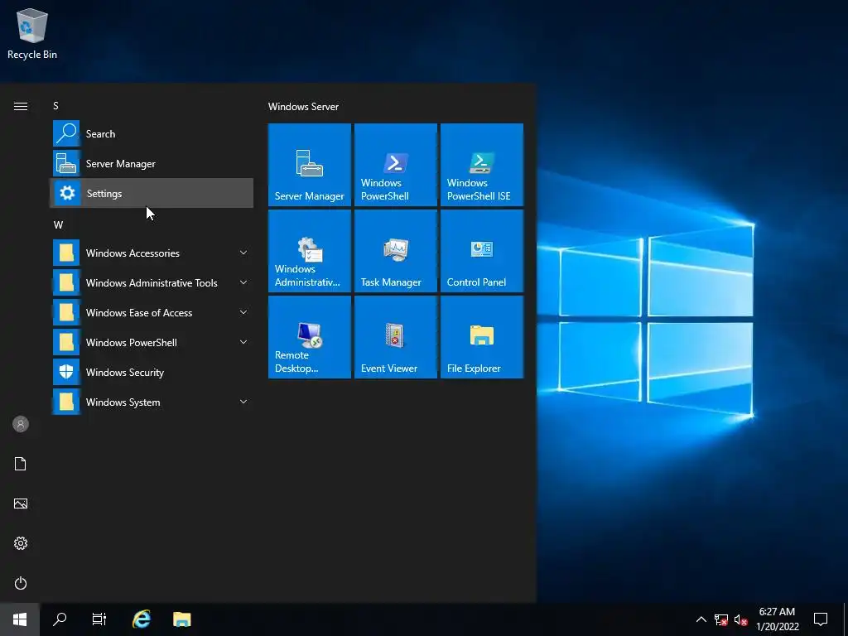The height and width of the screenshot is (636, 848).
Task: Open the Server Manager tile
Action: coord(310,165)
